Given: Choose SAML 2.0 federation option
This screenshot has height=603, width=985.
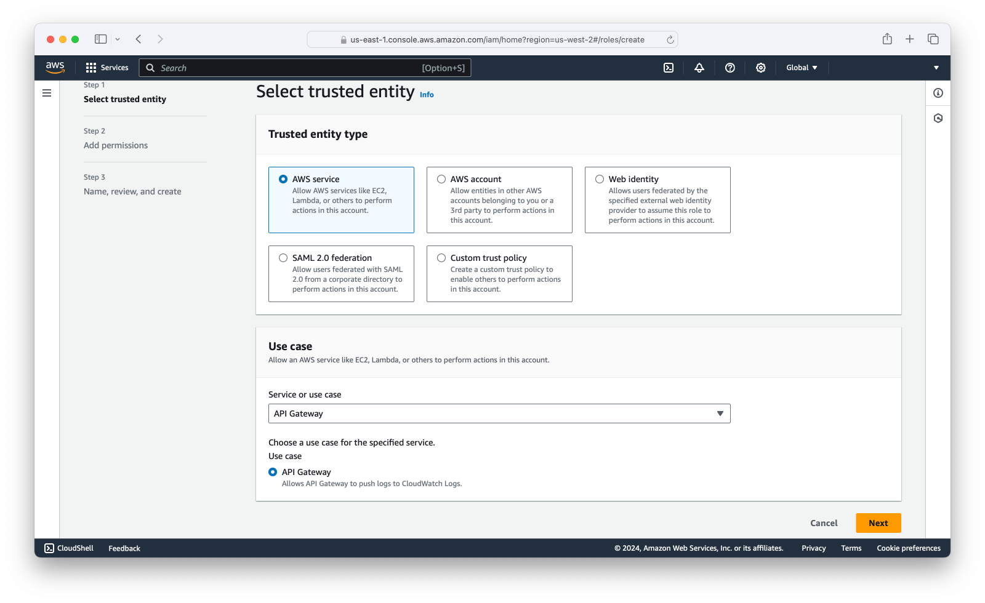Looking at the screenshot, I should [283, 258].
